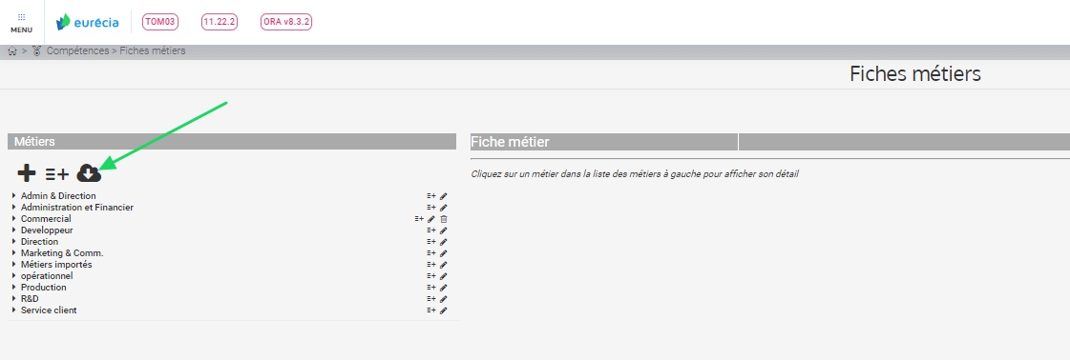Click the TOM03 badge

(159, 22)
